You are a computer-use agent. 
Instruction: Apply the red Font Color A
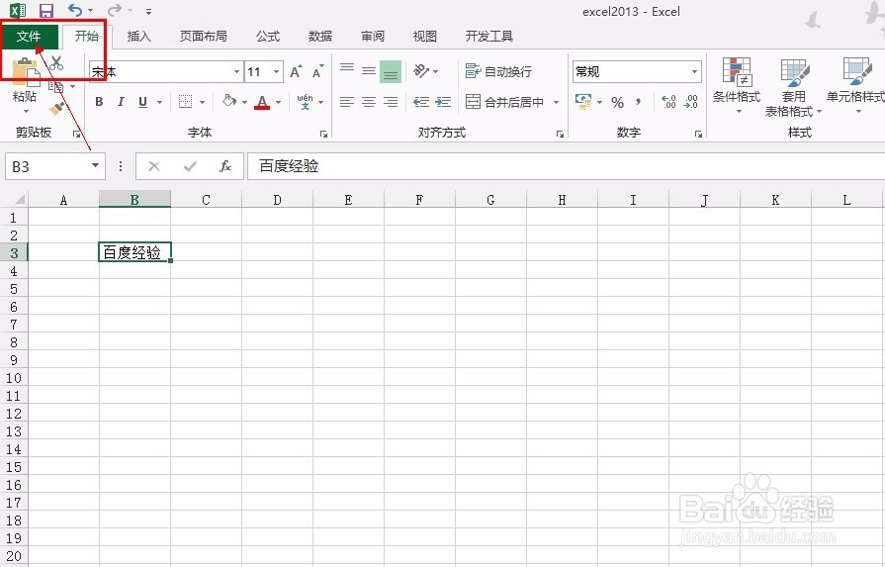262,102
